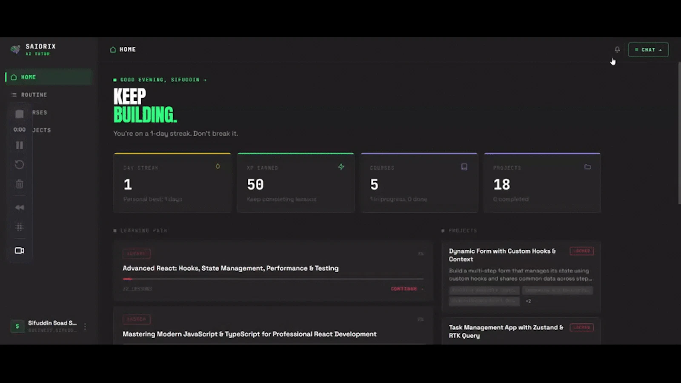The image size is (681, 383).
Task: Click the dotted grid icon in recorder bar
Action: (20, 227)
